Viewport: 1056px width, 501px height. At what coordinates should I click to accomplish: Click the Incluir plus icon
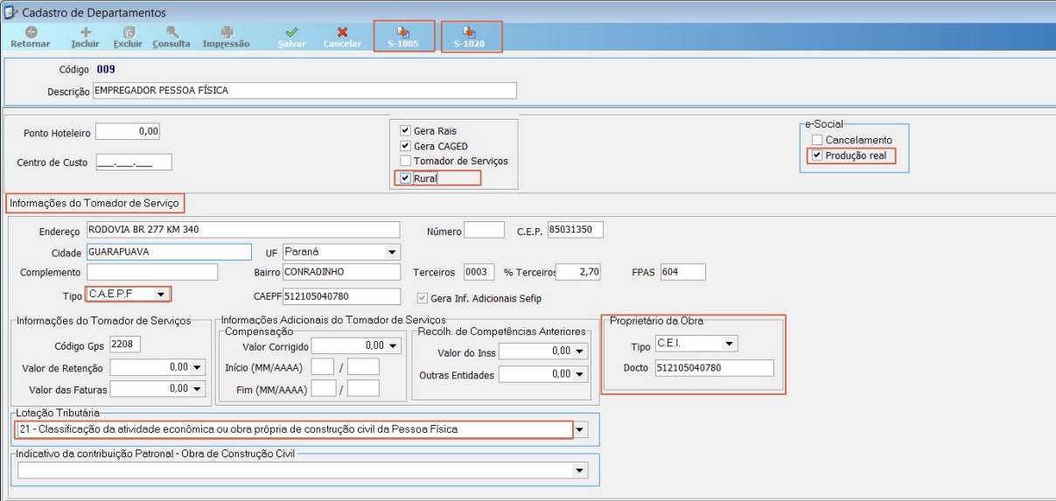(x=86, y=31)
